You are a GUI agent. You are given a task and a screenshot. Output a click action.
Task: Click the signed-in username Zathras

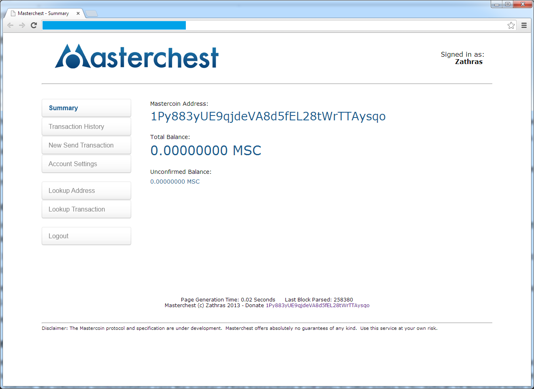469,62
